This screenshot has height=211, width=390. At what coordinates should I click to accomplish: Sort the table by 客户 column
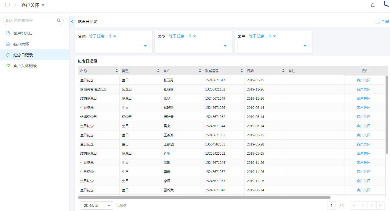pos(200,71)
